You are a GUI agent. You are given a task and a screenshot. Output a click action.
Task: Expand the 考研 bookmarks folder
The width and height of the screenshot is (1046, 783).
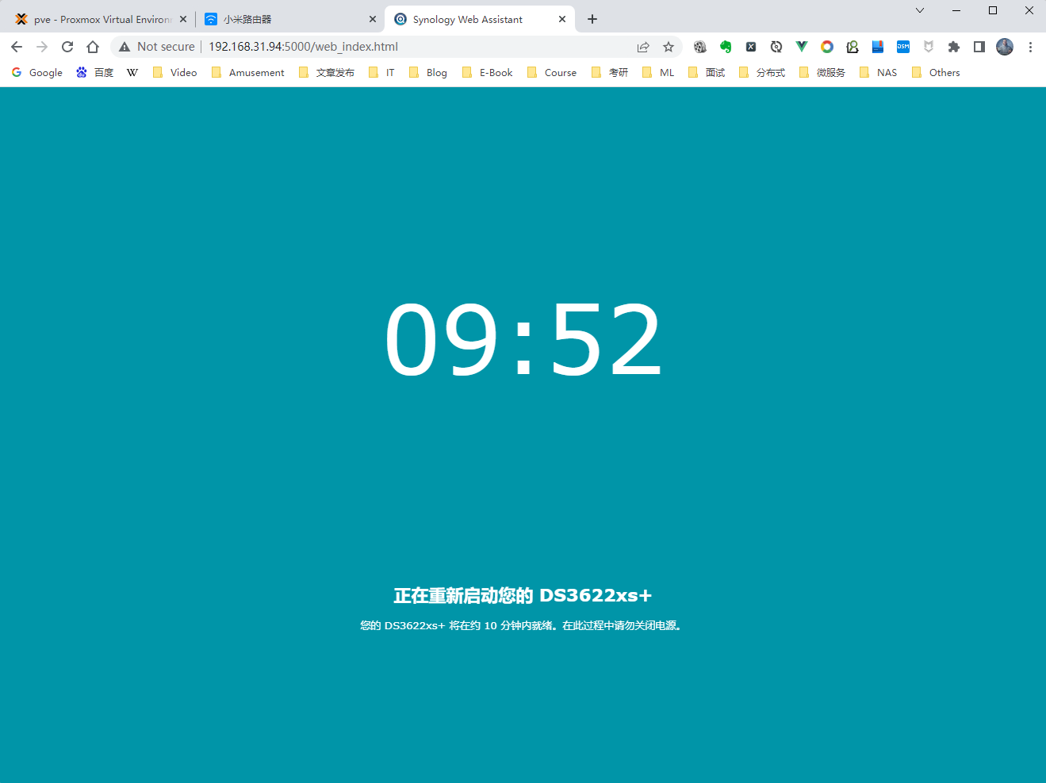pos(611,72)
